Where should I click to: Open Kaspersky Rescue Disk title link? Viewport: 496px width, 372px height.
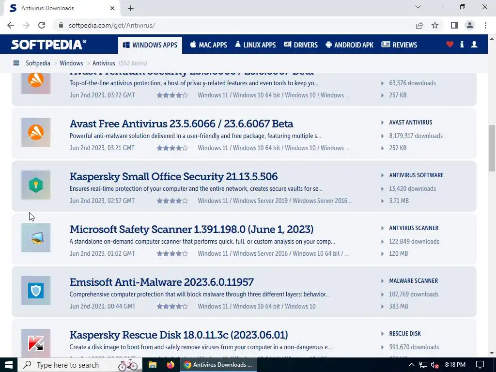pos(179,335)
